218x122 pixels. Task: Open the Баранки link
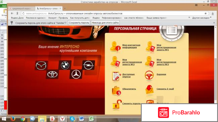coord(161,74)
